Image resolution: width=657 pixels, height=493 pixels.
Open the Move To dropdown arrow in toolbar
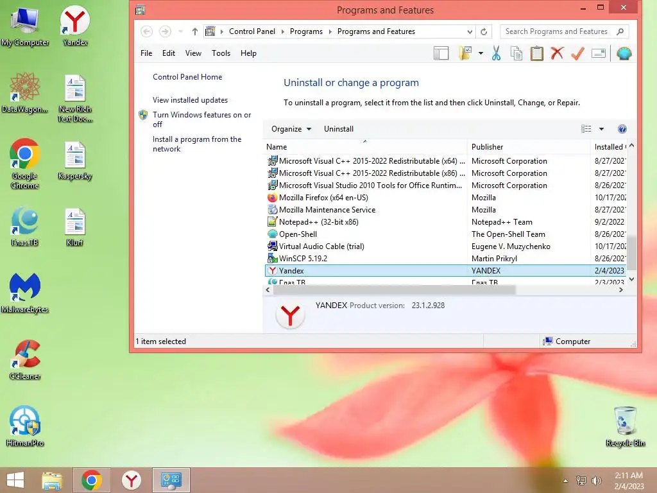481,53
